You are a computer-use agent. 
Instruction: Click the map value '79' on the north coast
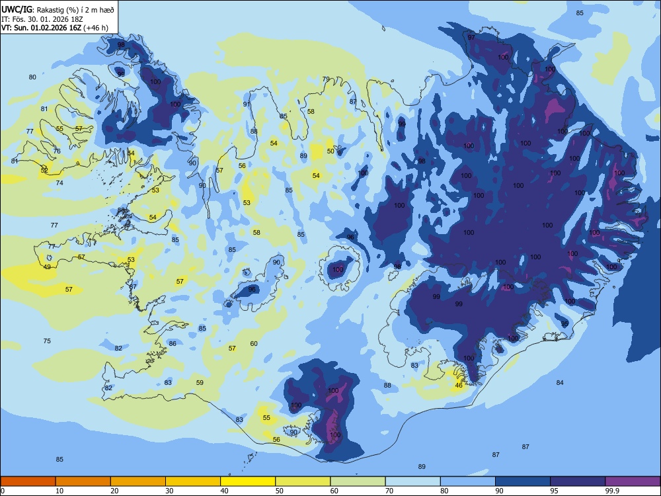click(x=326, y=79)
